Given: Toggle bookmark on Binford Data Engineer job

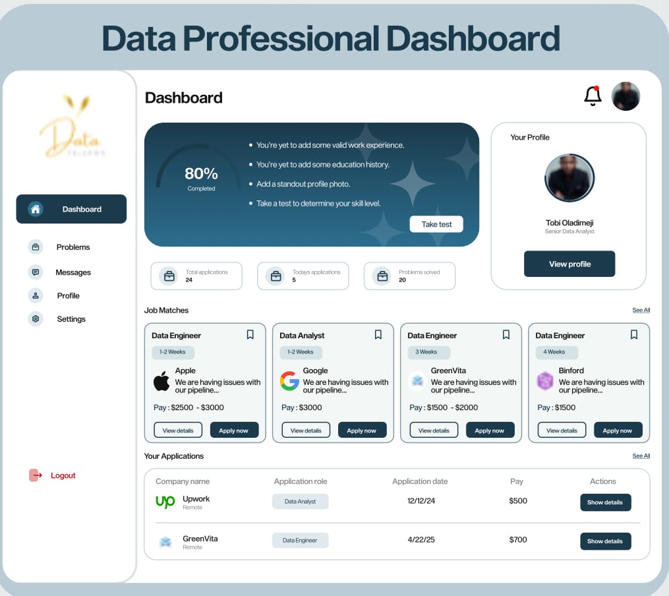Looking at the screenshot, I should click(634, 334).
